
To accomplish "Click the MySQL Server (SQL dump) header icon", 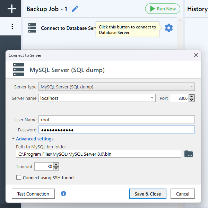I will (x=19, y=70).
